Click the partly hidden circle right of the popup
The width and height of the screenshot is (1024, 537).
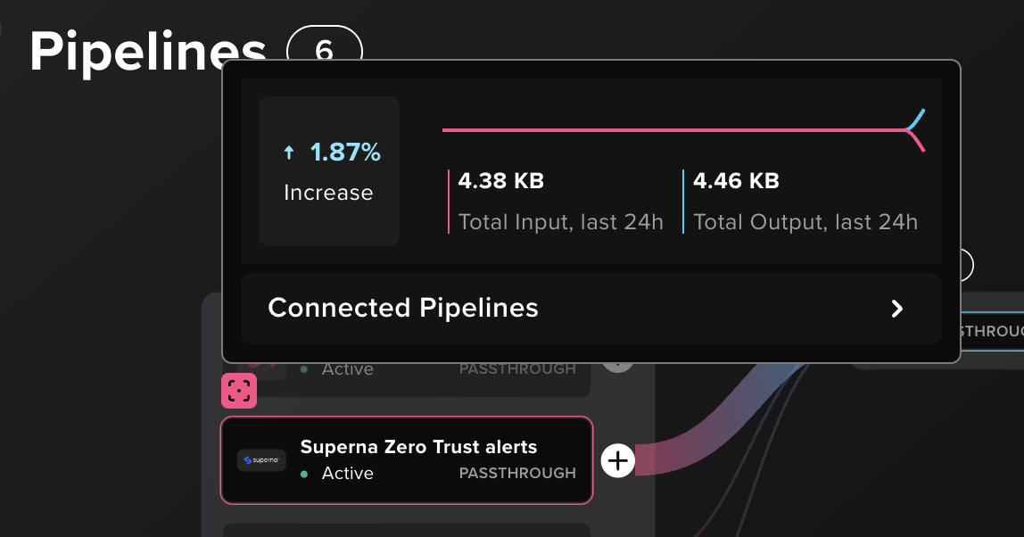click(967, 266)
